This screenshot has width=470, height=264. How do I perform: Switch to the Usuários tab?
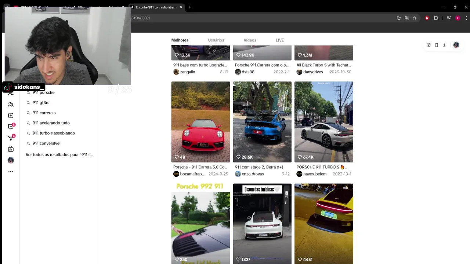[x=216, y=40]
